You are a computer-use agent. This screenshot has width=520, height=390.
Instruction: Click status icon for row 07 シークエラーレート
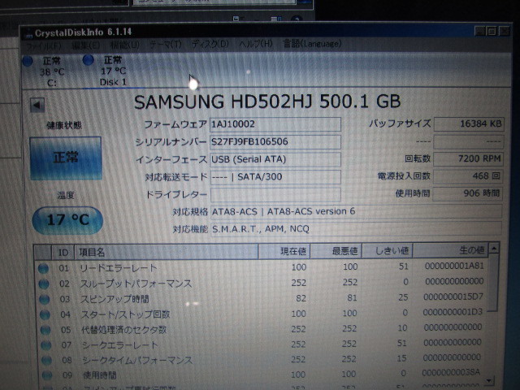(46, 345)
